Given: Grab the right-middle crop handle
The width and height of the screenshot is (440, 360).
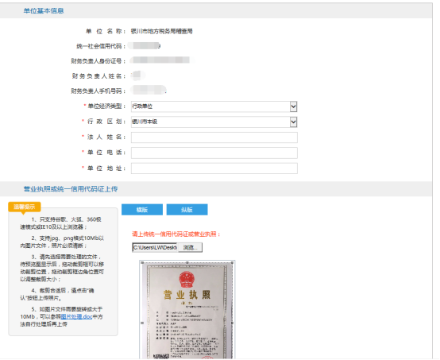Looking at the screenshot, I should pos(233,323).
